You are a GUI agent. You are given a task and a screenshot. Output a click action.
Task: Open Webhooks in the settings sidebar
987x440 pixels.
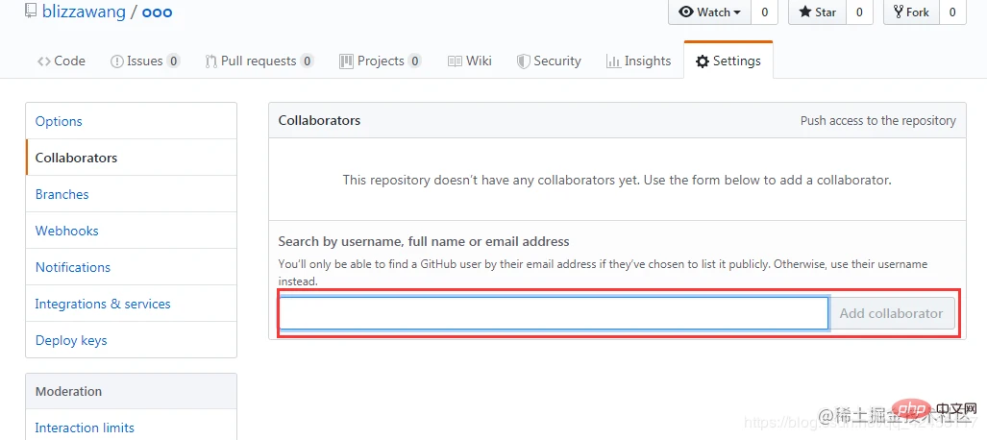(66, 231)
